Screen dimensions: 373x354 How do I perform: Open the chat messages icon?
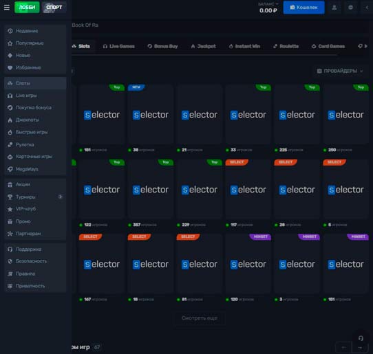tap(351, 8)
